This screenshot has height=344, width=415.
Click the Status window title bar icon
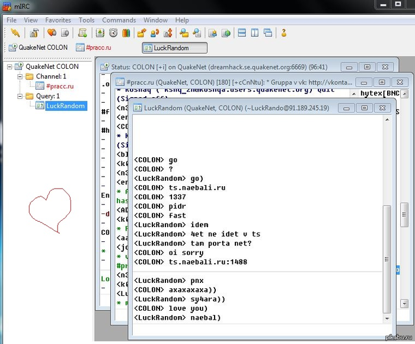(104, 67)
